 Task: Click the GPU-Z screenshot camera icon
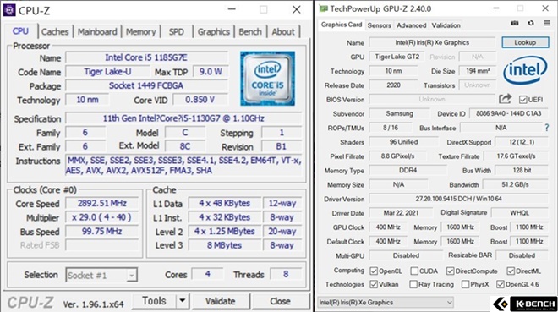(x=515, y=23)
